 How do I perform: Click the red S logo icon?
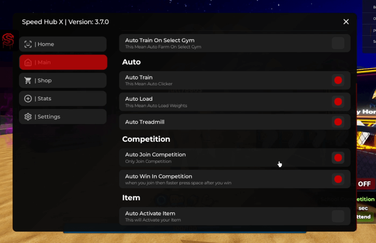[x=8, y=40]
